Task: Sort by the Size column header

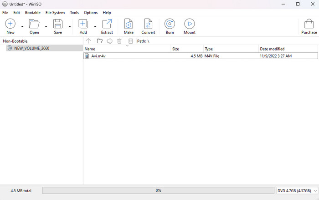Action: tap(187, 49)
